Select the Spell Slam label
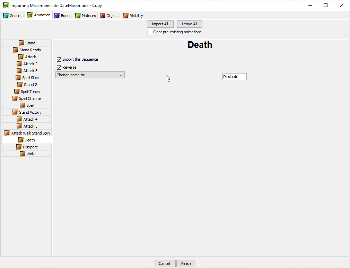 30,78
